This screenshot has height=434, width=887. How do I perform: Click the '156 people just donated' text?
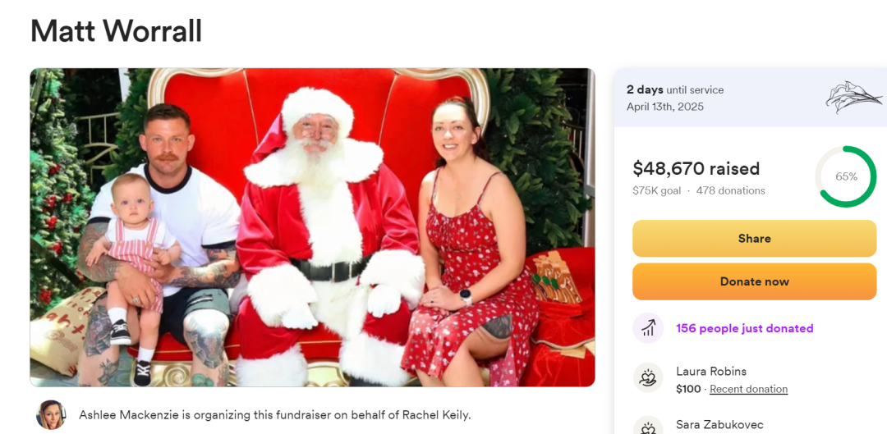[744, 328]
